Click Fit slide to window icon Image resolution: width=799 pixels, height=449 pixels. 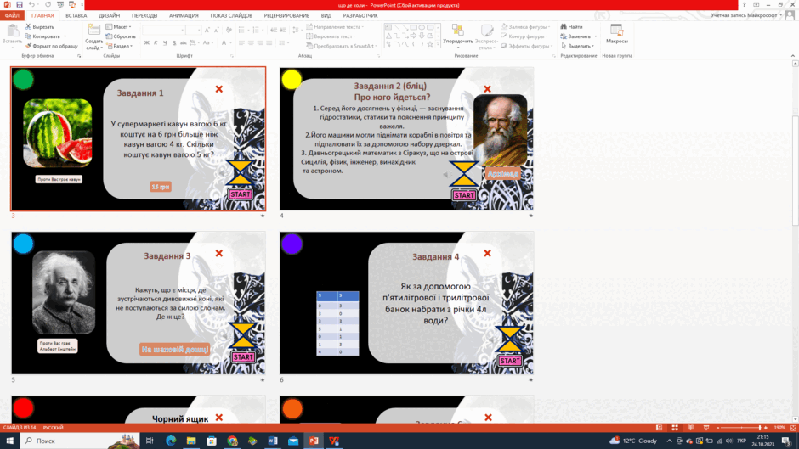[793, 428]
